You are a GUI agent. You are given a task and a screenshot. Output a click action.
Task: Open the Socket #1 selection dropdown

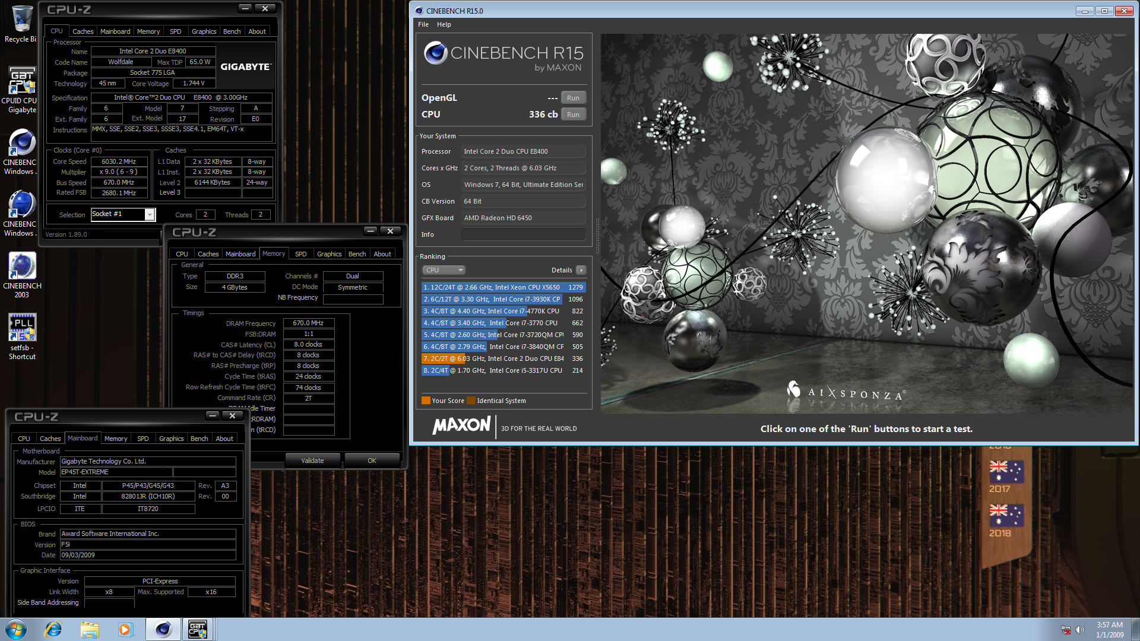point(150,214)
